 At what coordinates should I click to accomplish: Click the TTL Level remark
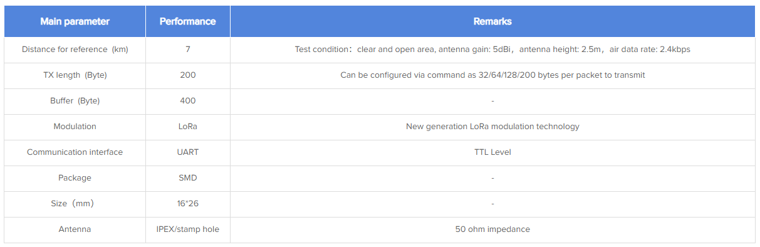coord(492,152)
